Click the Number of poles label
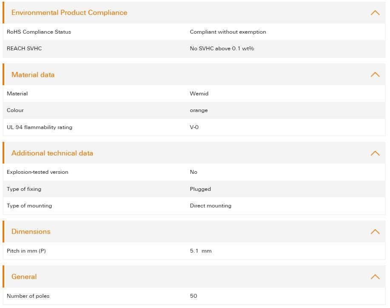The width and height of the screenshot is (390, 308). (x=28, y=296)
